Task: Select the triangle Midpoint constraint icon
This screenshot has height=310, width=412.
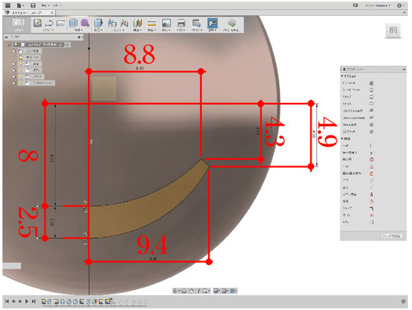Action: click(371, 166)
